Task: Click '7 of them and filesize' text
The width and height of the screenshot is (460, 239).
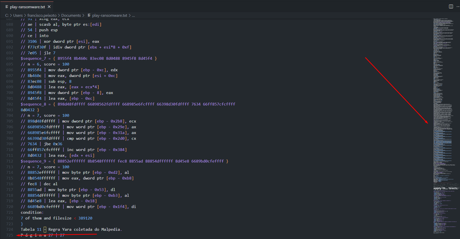Action: [46, 218]
